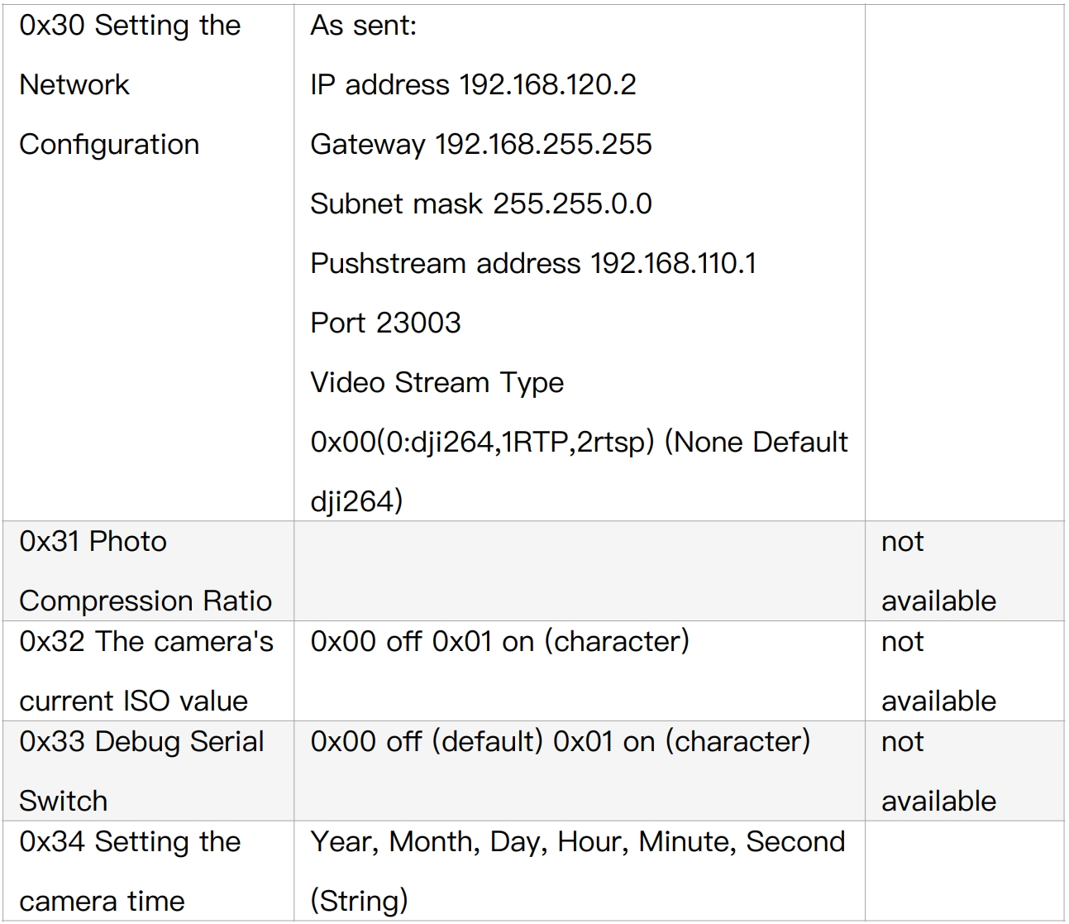Click the empty description cell in 0x31 row
1069x924 pixels.
point(579,571)
